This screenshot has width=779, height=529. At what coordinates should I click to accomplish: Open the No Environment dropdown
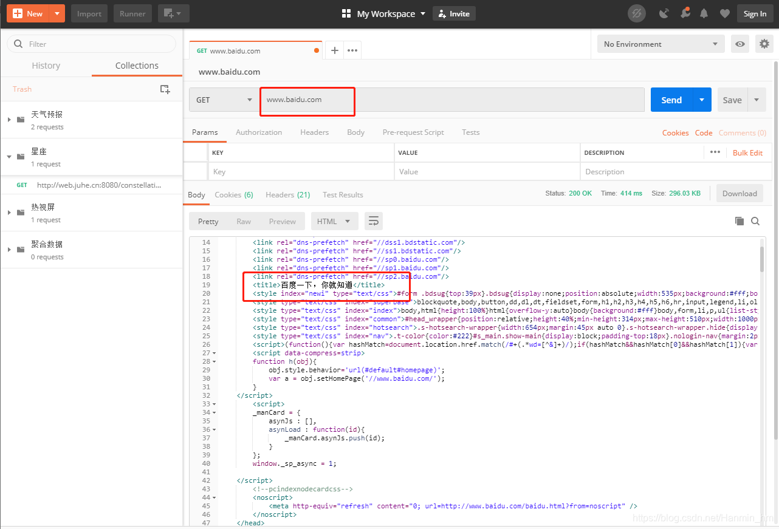point(661,44)
